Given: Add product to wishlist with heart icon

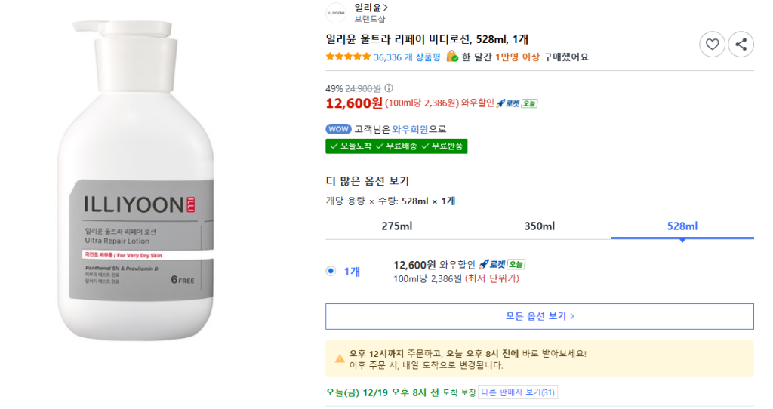Looking at the screenshot, I should (712, 45).
